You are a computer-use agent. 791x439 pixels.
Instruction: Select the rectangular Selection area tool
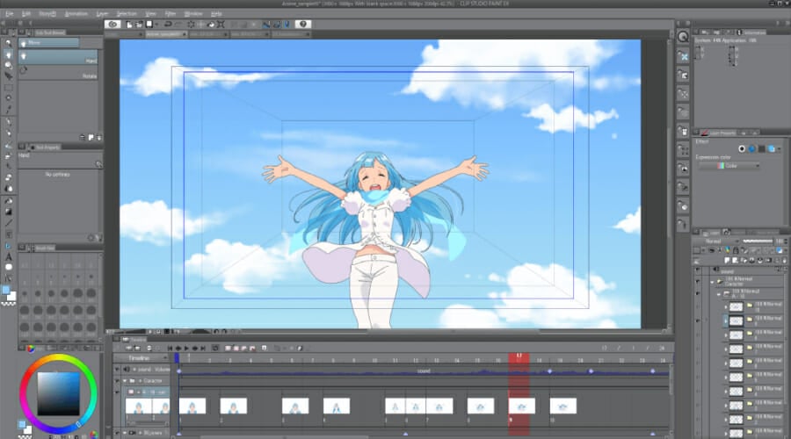click(x=9, y=87)
